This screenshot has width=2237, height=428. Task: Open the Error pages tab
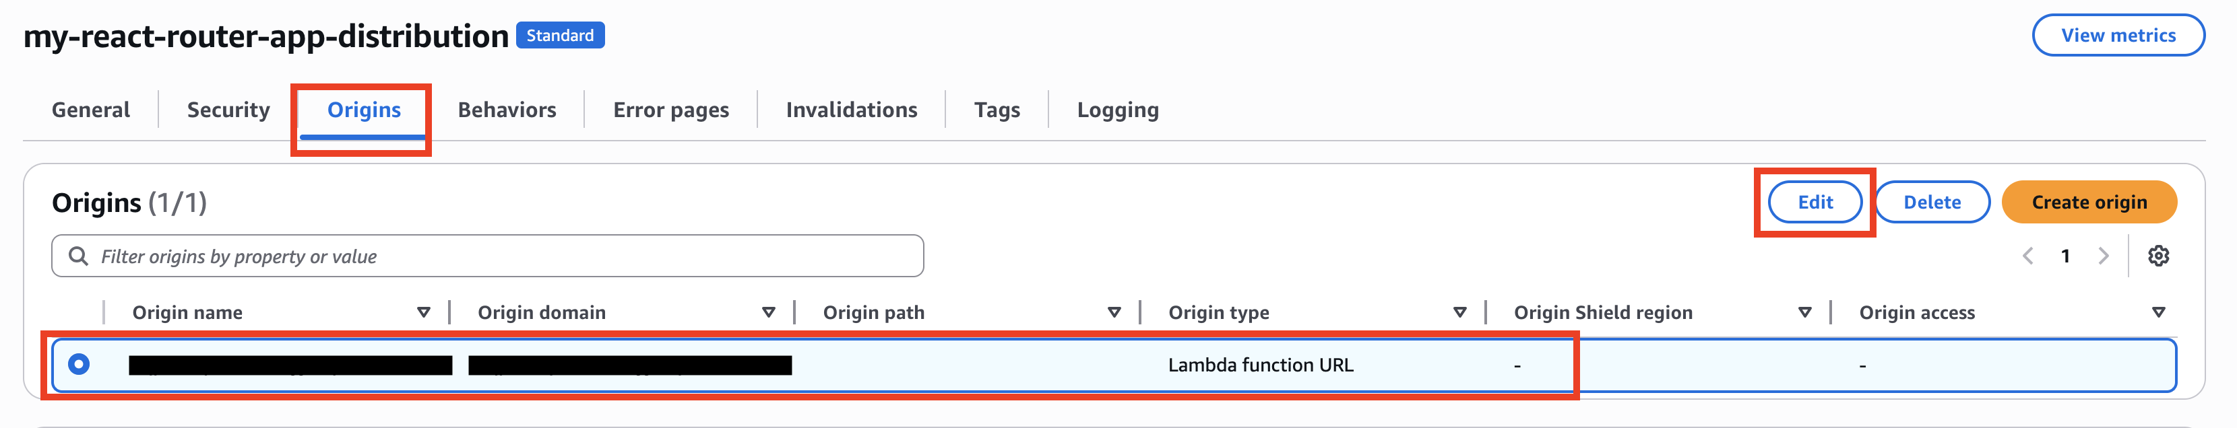click(x=670, y=110)
